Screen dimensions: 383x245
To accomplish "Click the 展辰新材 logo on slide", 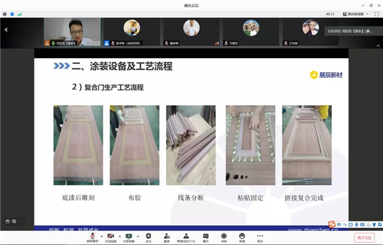I will [x=326, y=75].
